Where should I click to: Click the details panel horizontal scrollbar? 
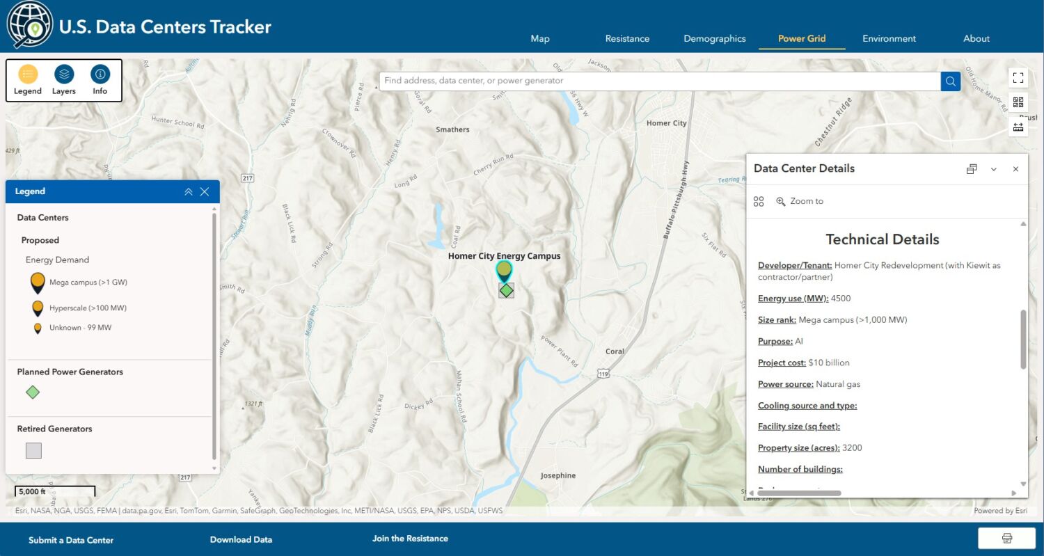[798, 493]
